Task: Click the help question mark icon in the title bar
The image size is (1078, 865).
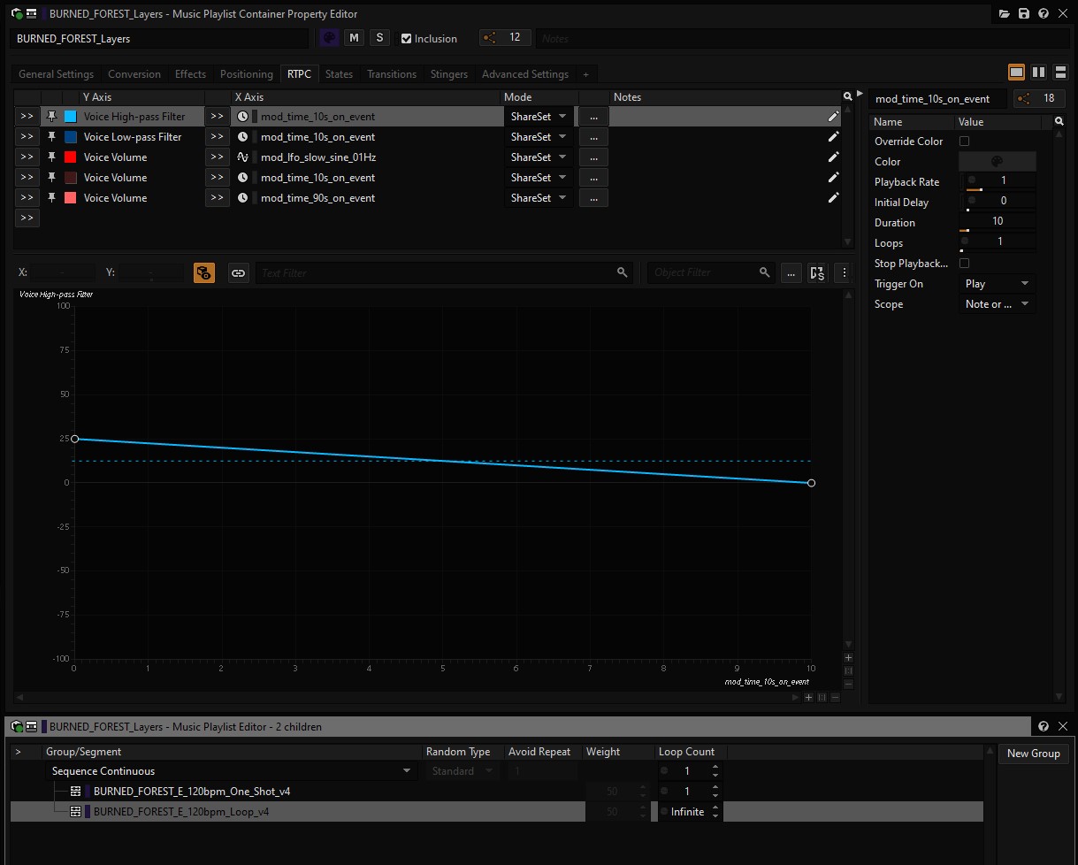Action: 1045,13
